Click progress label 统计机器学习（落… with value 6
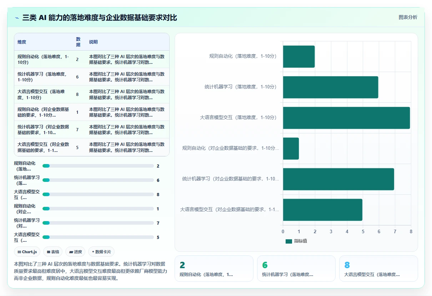This screenshot has height=296, width=432. [27, 180]
